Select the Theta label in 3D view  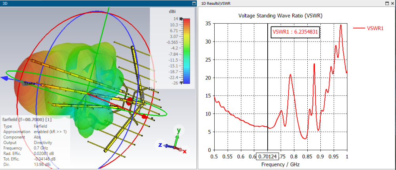tap(30, 83)
